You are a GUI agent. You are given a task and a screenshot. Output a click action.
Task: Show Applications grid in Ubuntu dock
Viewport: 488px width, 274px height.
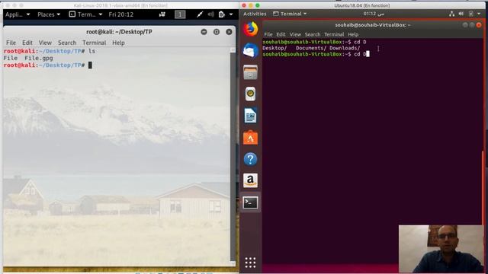tap(250, 263)
